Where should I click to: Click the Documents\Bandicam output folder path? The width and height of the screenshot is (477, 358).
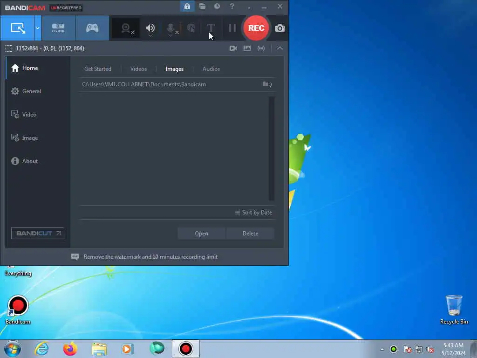pos(144,84)
